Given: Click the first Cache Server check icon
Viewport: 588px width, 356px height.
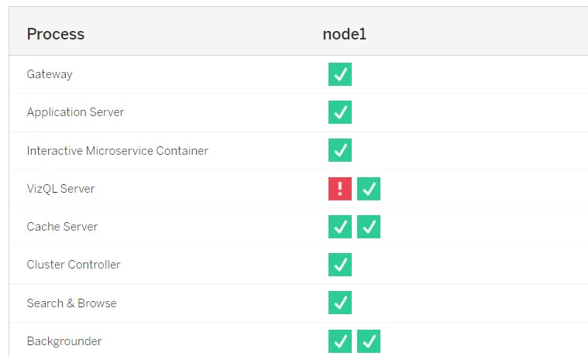Looking at the screenshot, I should tap(340, 227).
